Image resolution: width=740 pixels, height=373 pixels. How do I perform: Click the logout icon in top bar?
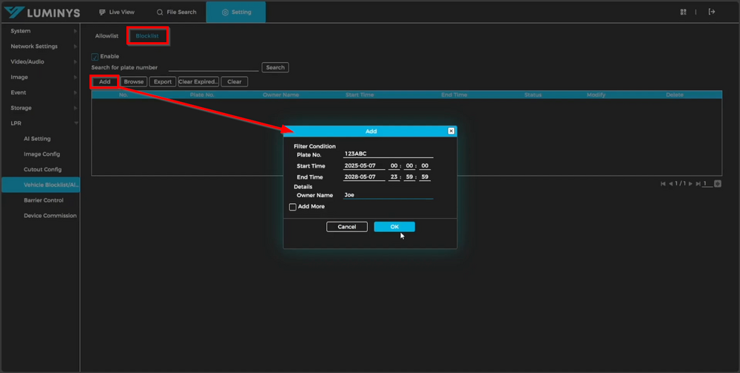click(712, 12)
